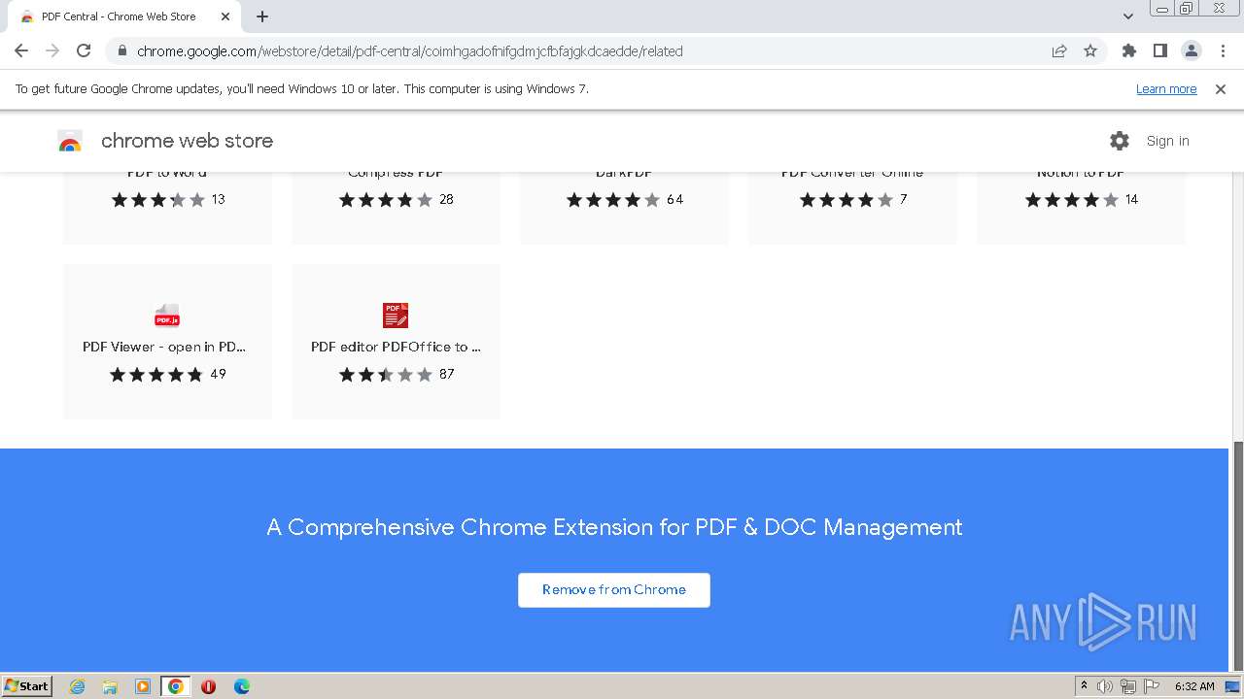Open the Learn more link
Viewport: 1244px width, 699px height.
[1166, 89]
